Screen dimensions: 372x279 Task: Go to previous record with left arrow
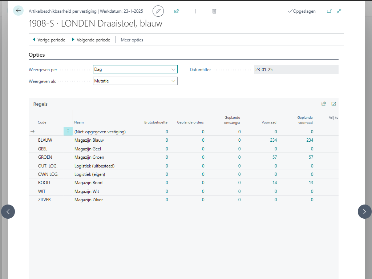pyautogui.click(x=8, y=211)
